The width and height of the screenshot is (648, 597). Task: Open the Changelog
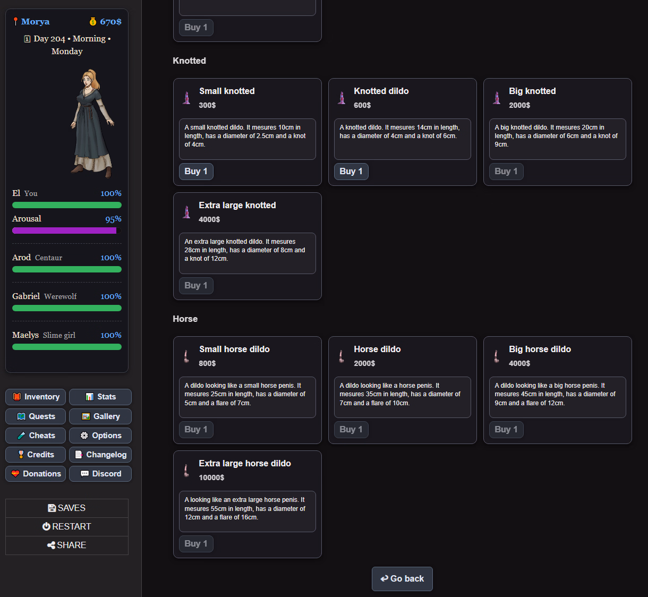[100, 455]
